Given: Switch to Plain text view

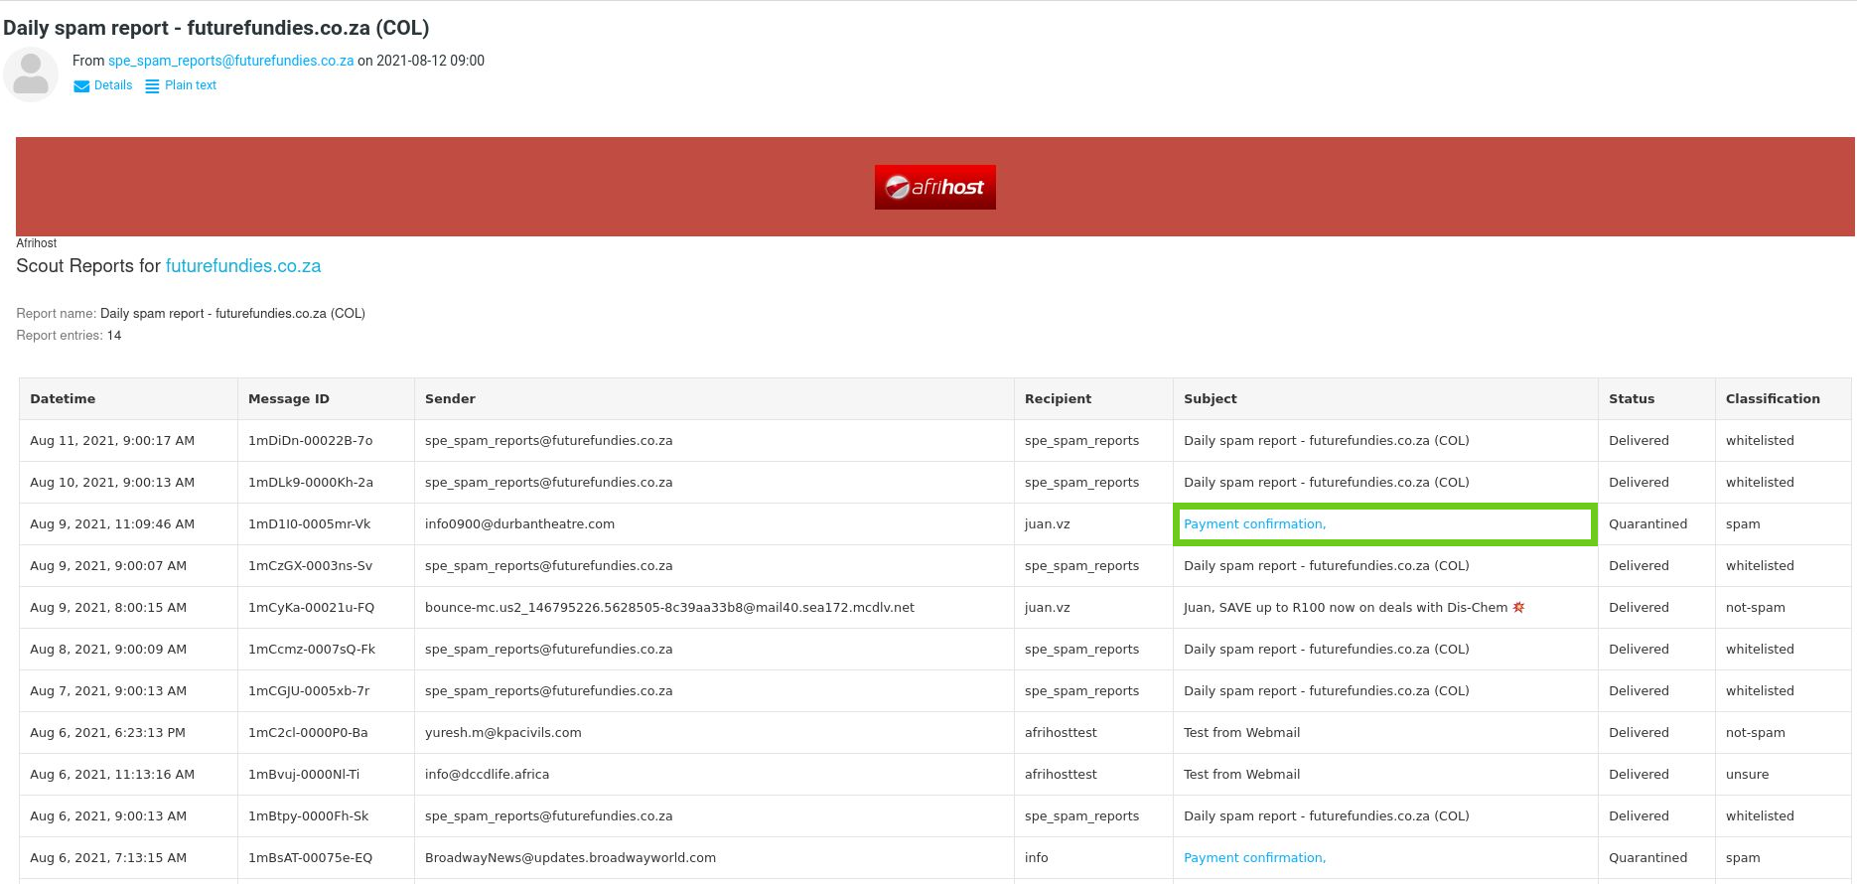Looking at the screenshot, I should [x=190, y=85].
